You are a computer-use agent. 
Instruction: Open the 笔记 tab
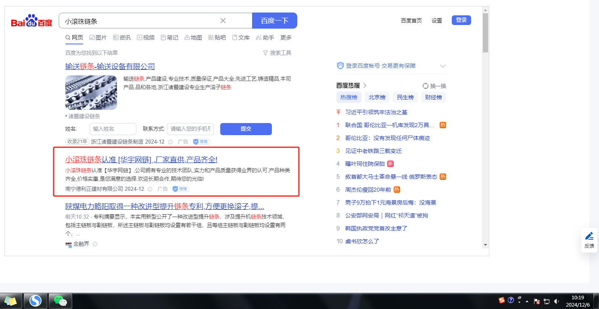tap(169, 38)
